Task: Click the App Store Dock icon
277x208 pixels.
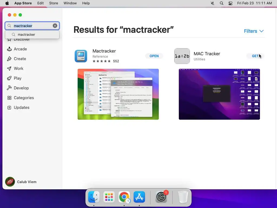Action: pyautogui.click(x=139, y=197)
